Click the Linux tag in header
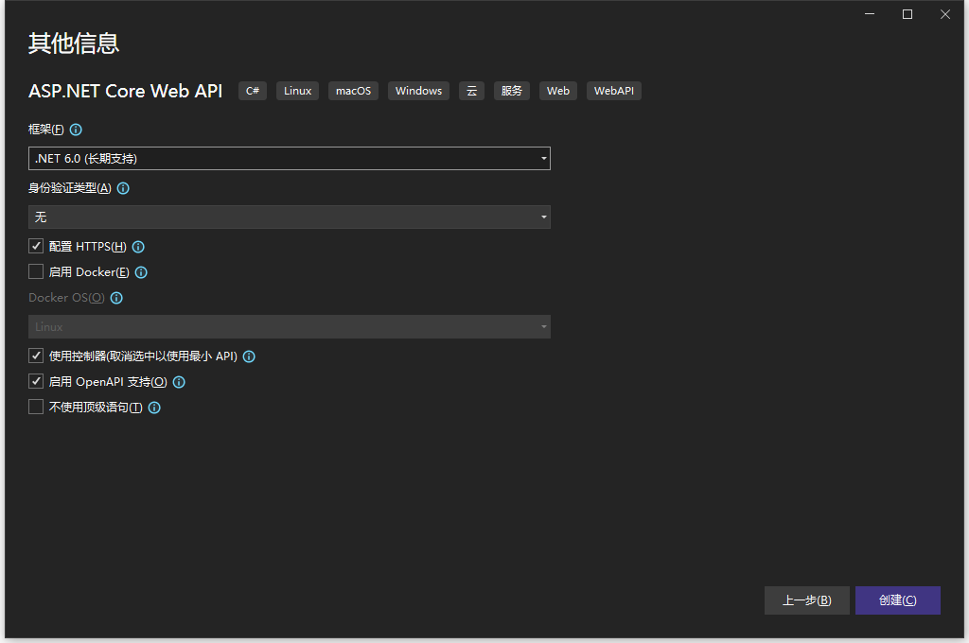This screenshot has height=643, width=969. pyautogui.click(x=297, y=91)
